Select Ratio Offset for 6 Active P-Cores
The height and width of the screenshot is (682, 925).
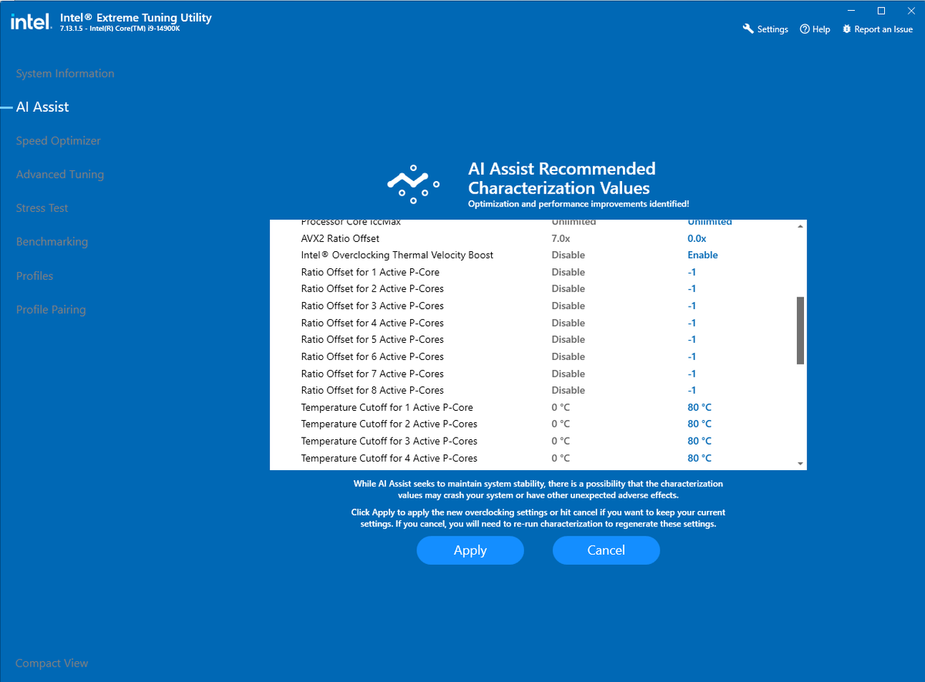coord(532,357)
